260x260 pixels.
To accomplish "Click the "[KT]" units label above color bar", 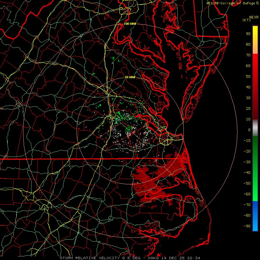I will pos(247,20).
